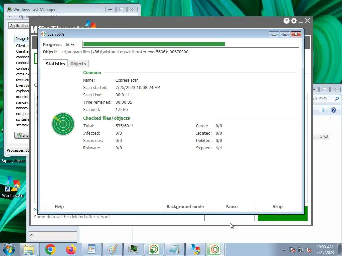
Task: Click the Image Name column header
Action: pyautogui.click(x=22, y=39)
